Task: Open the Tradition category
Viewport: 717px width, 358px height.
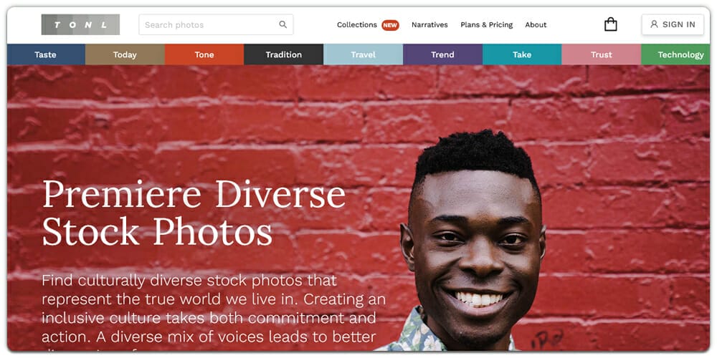Action: pyautogui.click(x=283, y=55)
